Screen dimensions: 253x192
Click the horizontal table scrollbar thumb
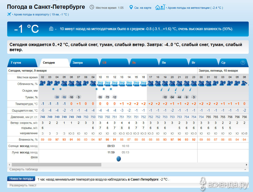[57, 165]
